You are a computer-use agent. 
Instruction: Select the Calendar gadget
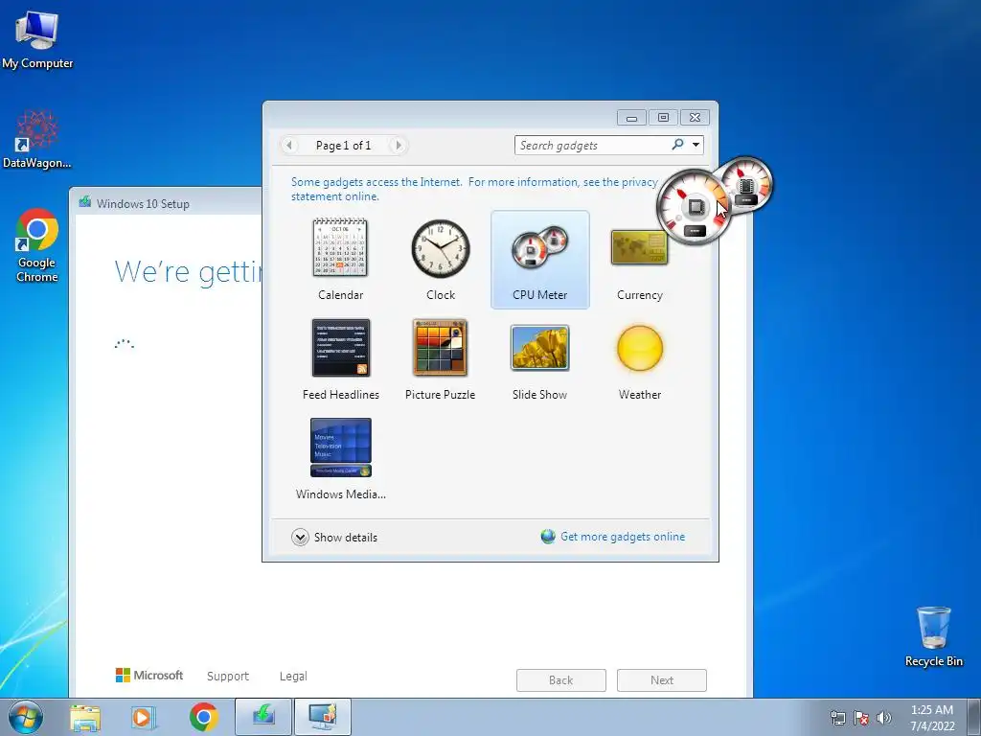point(340,259)
